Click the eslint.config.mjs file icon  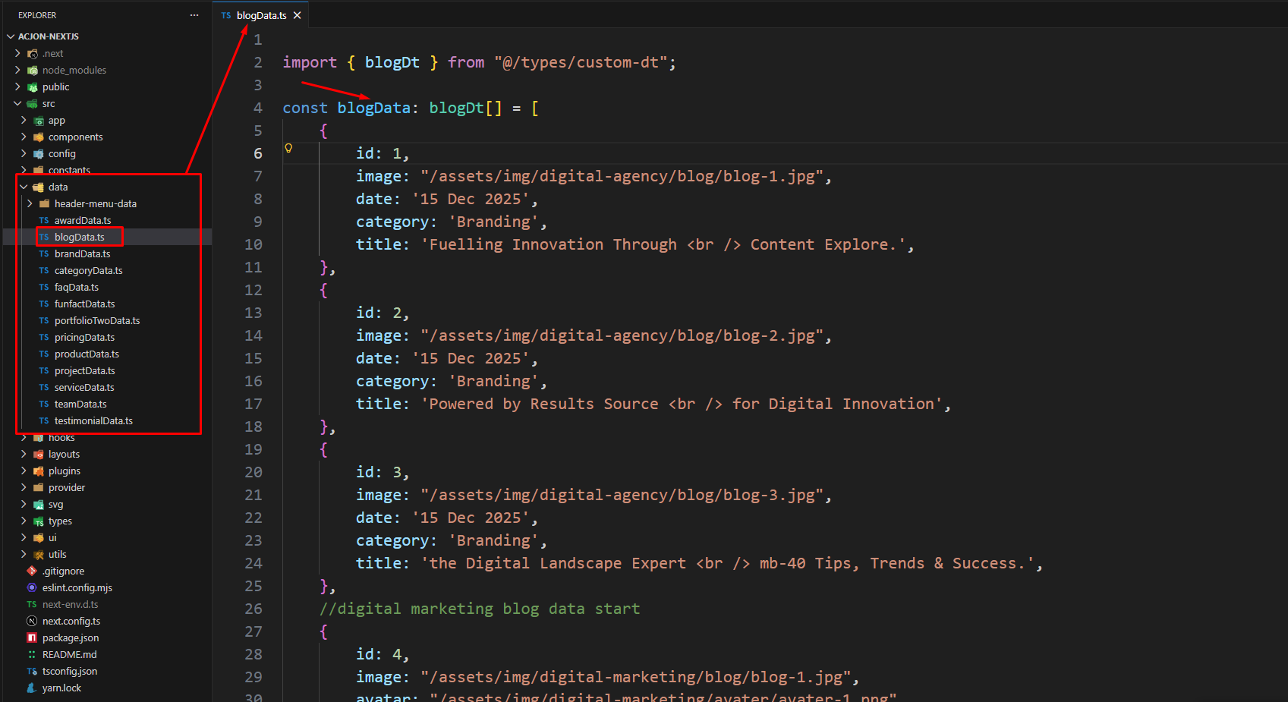(x=32, y=587)
